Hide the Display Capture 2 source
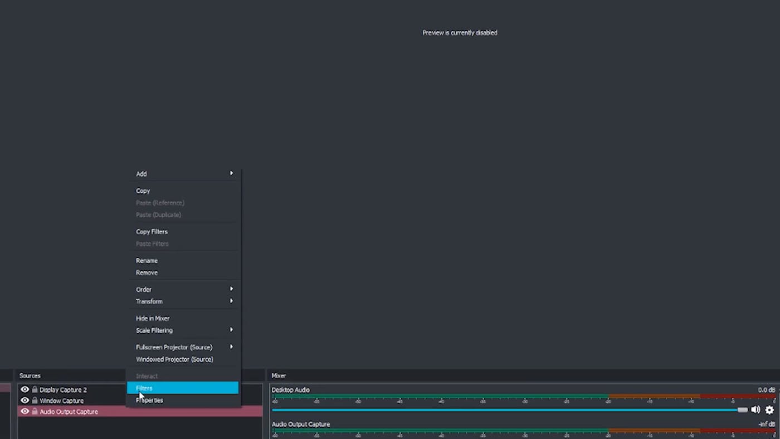Image resolution: width=780 pixels, height=439 pixels. (25, 389)
